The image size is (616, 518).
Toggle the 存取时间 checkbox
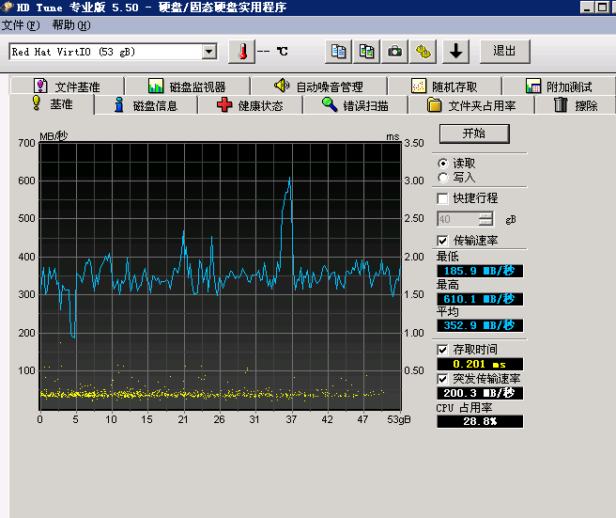click(443, 350)
